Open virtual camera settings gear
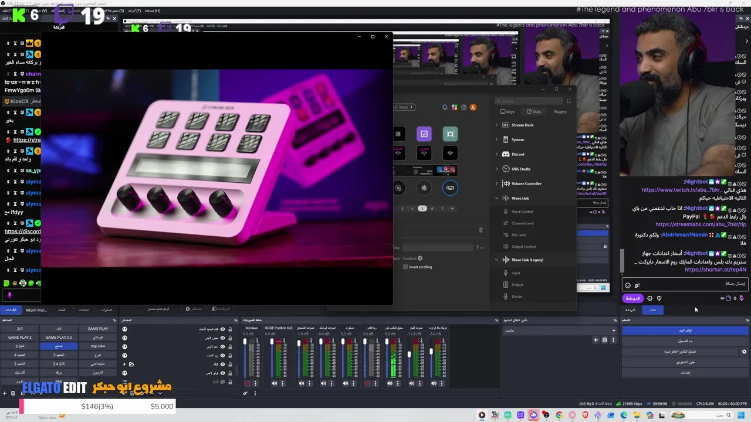 click(x=744, y=352)
